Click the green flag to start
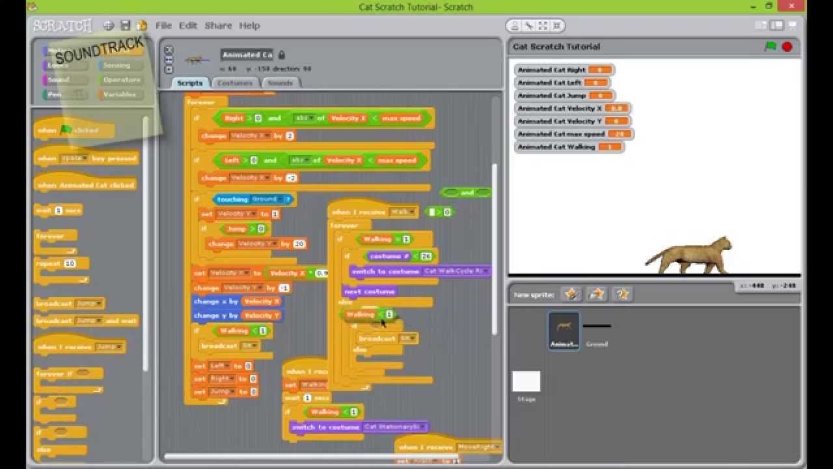 click(771, 46)
